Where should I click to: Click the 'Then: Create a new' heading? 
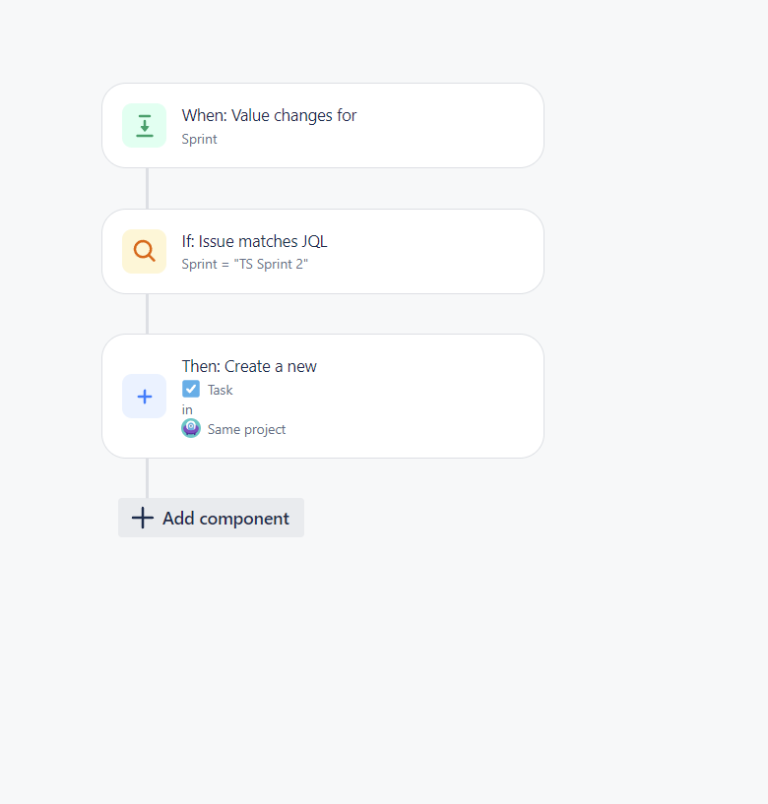[x=249, y=367]
